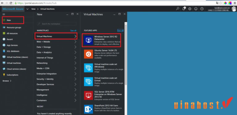Open the Azure portal search magnifier

tap(178, 9)
